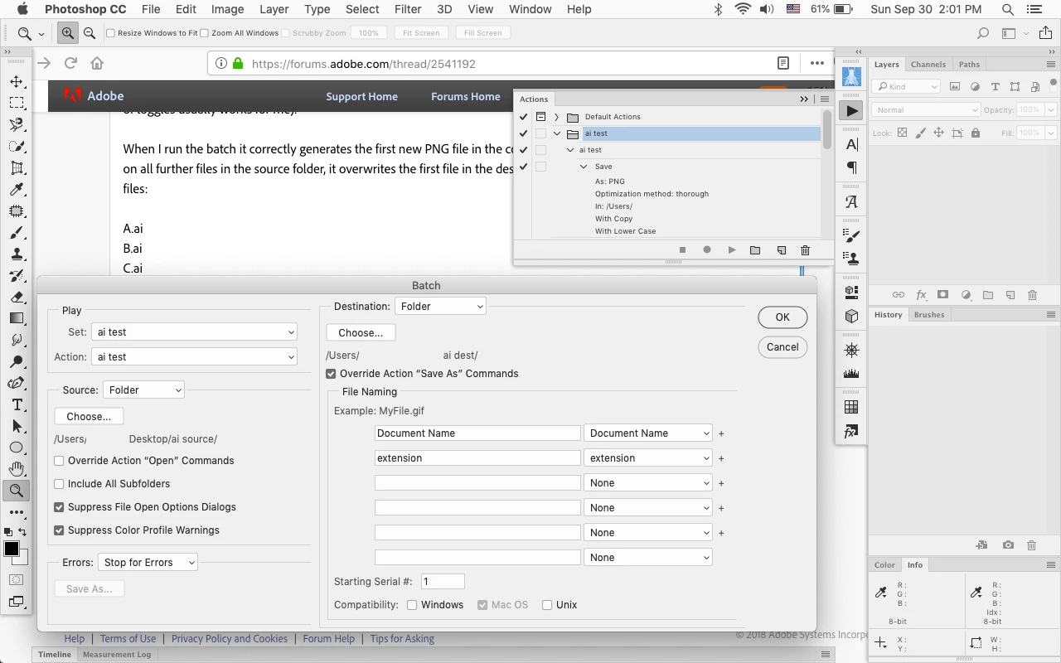Click the Fit Screen button
Screen dimensions: 1061x663
point(421,33)
